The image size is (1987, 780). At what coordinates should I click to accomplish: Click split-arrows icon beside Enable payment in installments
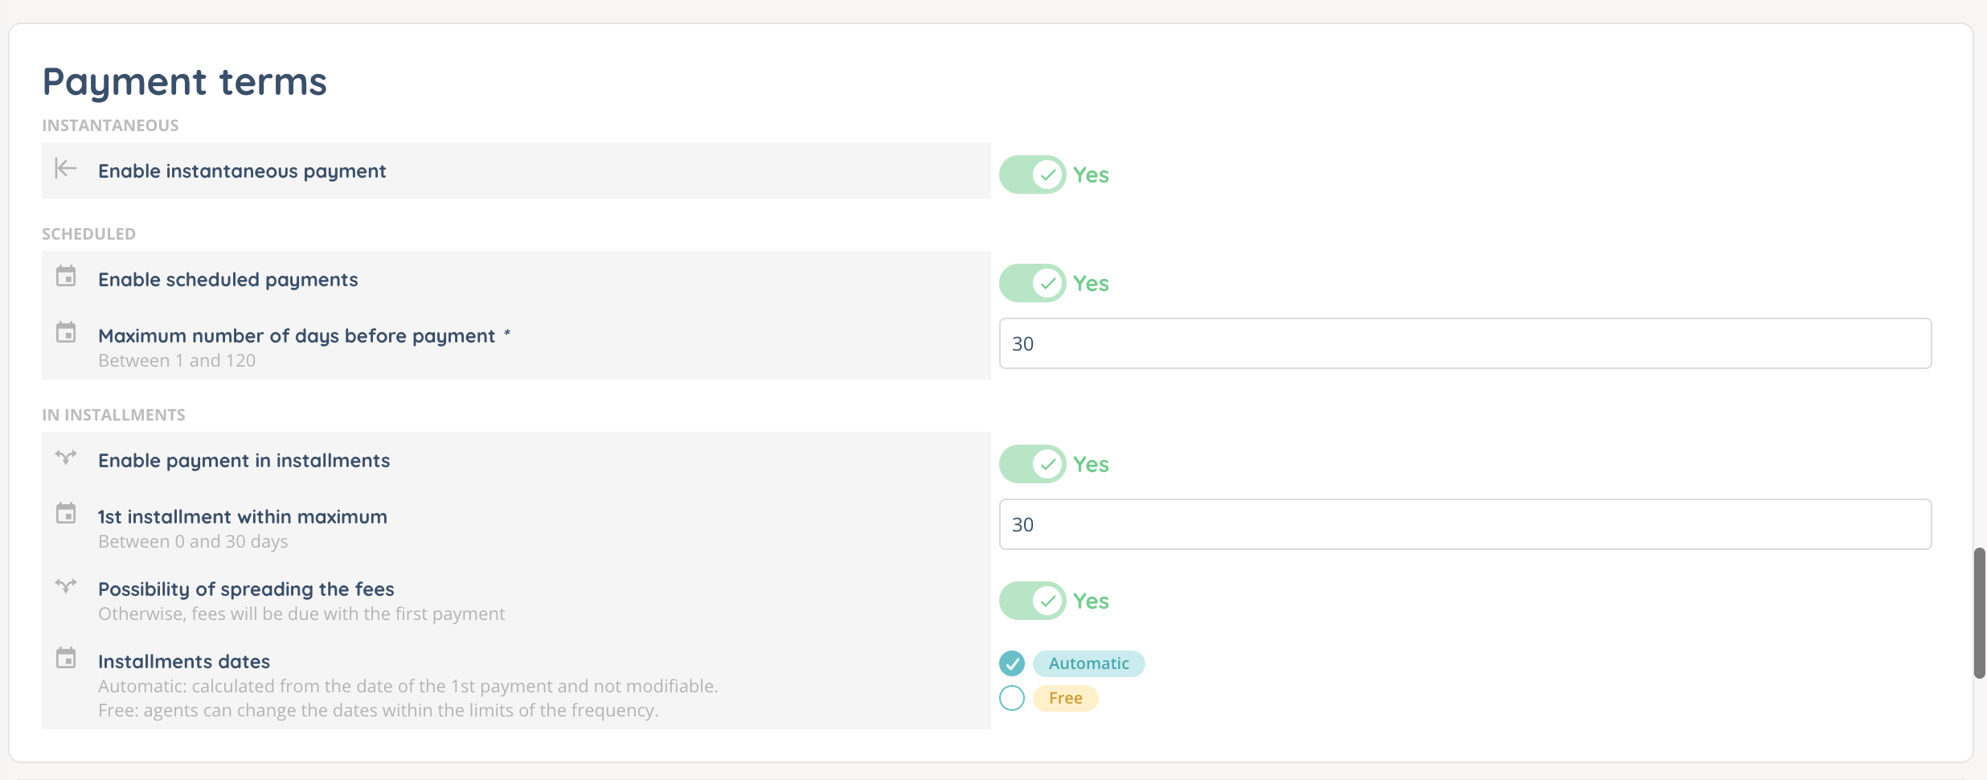pos(66,458)
